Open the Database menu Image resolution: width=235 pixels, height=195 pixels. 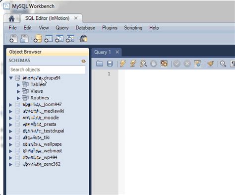click(x=85, y=28)
